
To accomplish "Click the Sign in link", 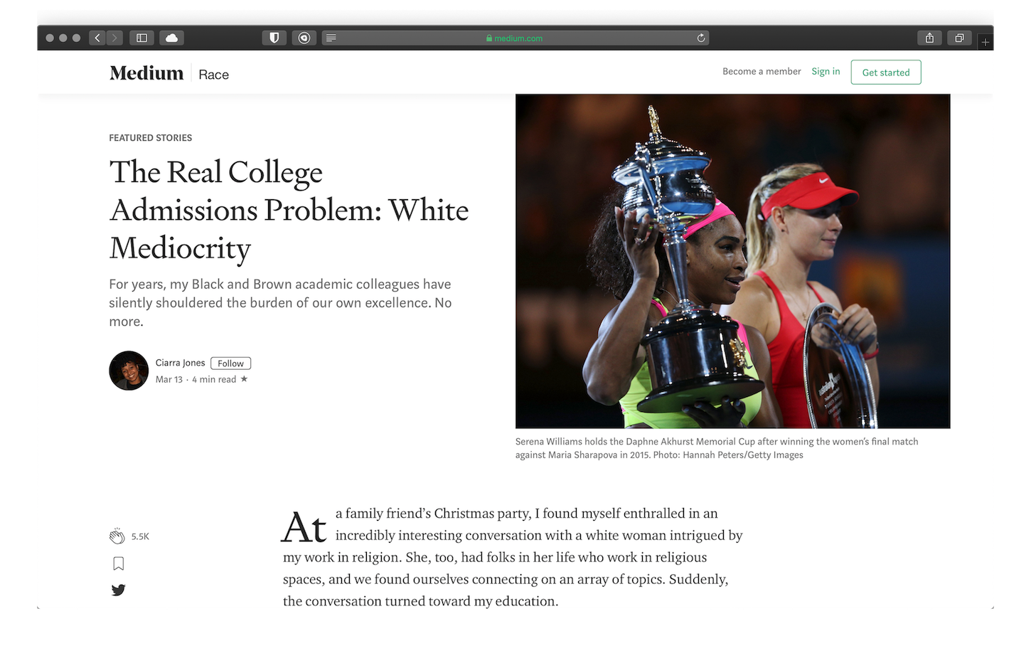I will pyautogui.click(x=826, y=71).
